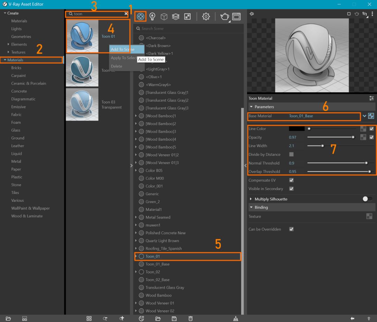
Task: Clear the toon search with the X
Action: [x=126, y=14]
